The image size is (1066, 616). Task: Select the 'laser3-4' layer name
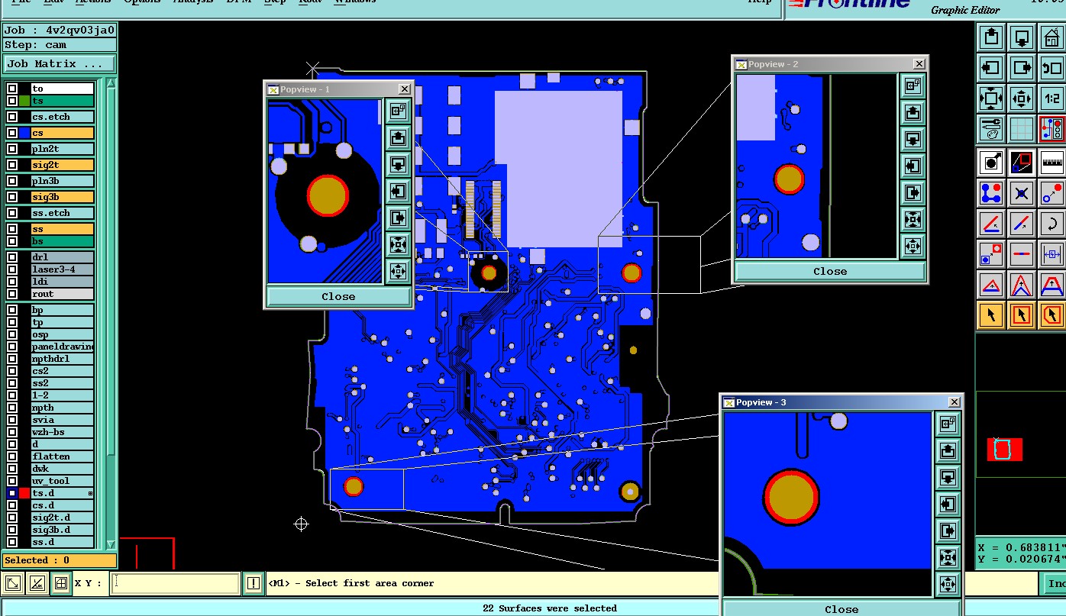click(62, 269)
